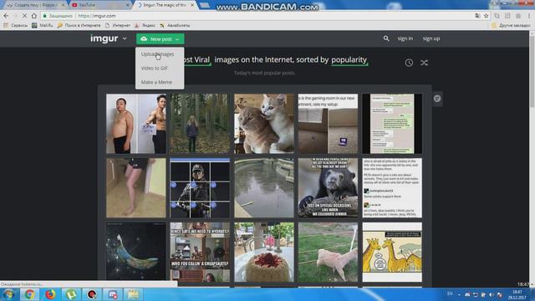Open the Яндекс bookmark

coord(145,25)
